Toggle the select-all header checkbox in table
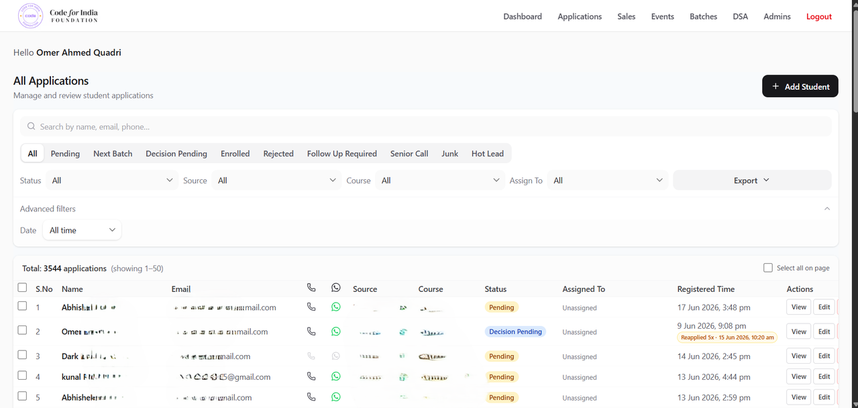Image resolution: width=858 pixels, height=408 pixels. tap(22, 287)
